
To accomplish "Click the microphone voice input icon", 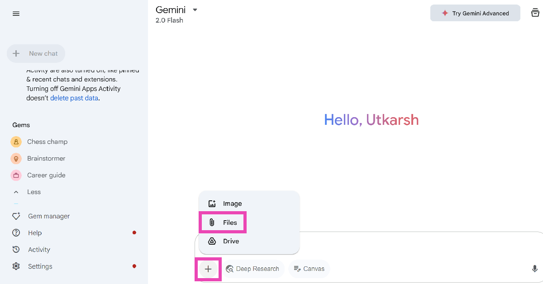I will pyautogui.click(x=535, y=269).
